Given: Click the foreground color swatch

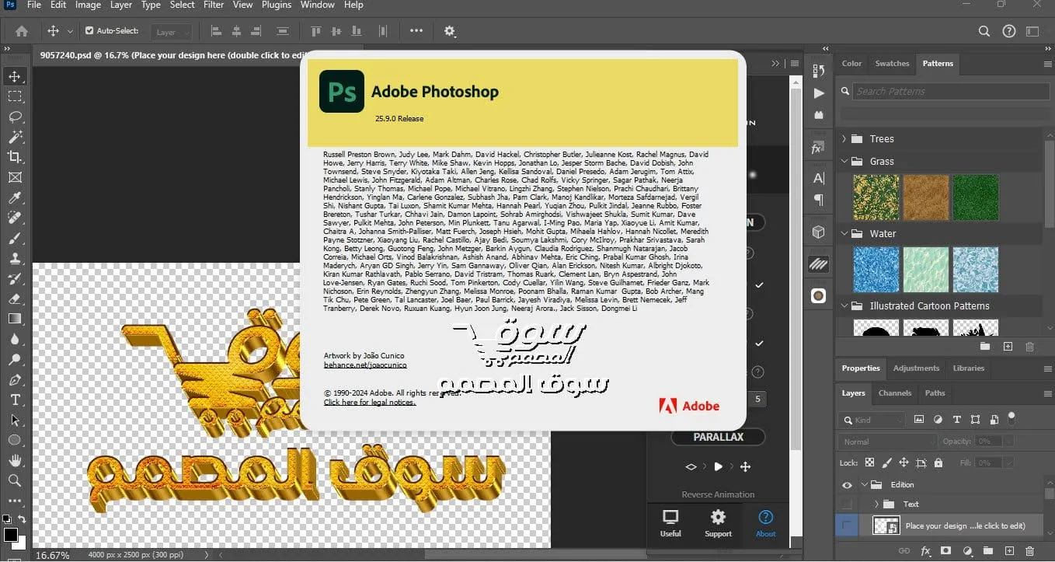Looking at the screenshot, I should (x=11, y=535).
